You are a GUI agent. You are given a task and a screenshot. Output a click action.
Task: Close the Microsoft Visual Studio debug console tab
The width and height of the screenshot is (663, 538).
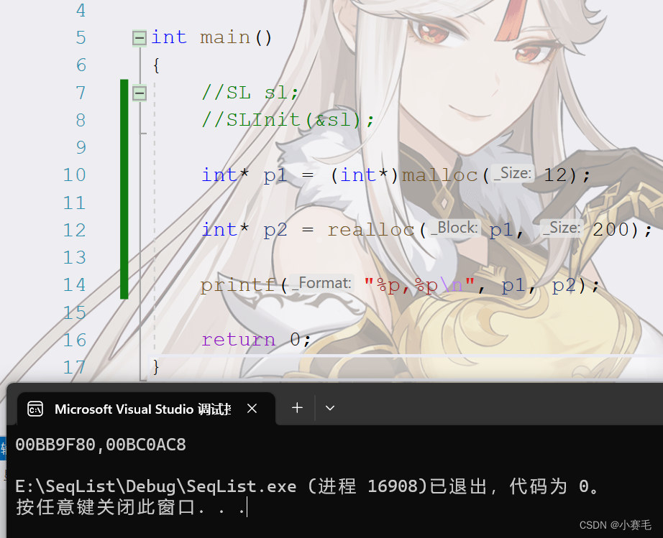[252, 409]
